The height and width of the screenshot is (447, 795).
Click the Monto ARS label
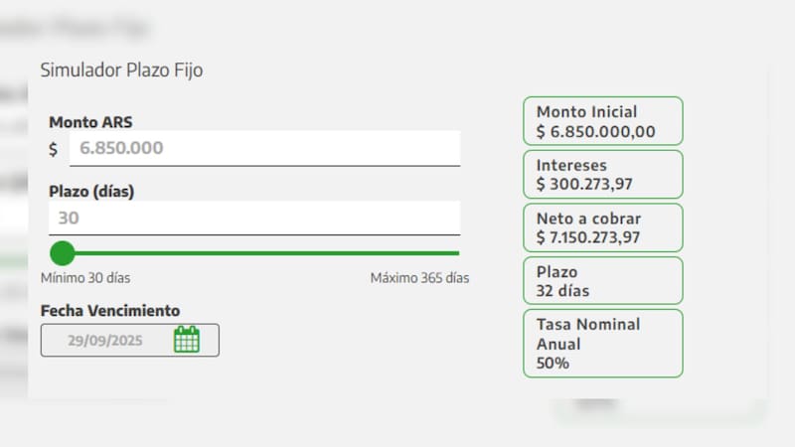tap(90, 122)
